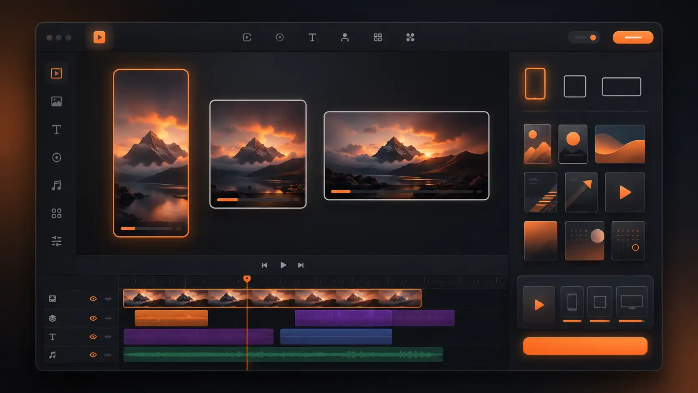This screenshot has height=393, width=698.
Task: Click the play tile in export panel
Action: (539, 305)
